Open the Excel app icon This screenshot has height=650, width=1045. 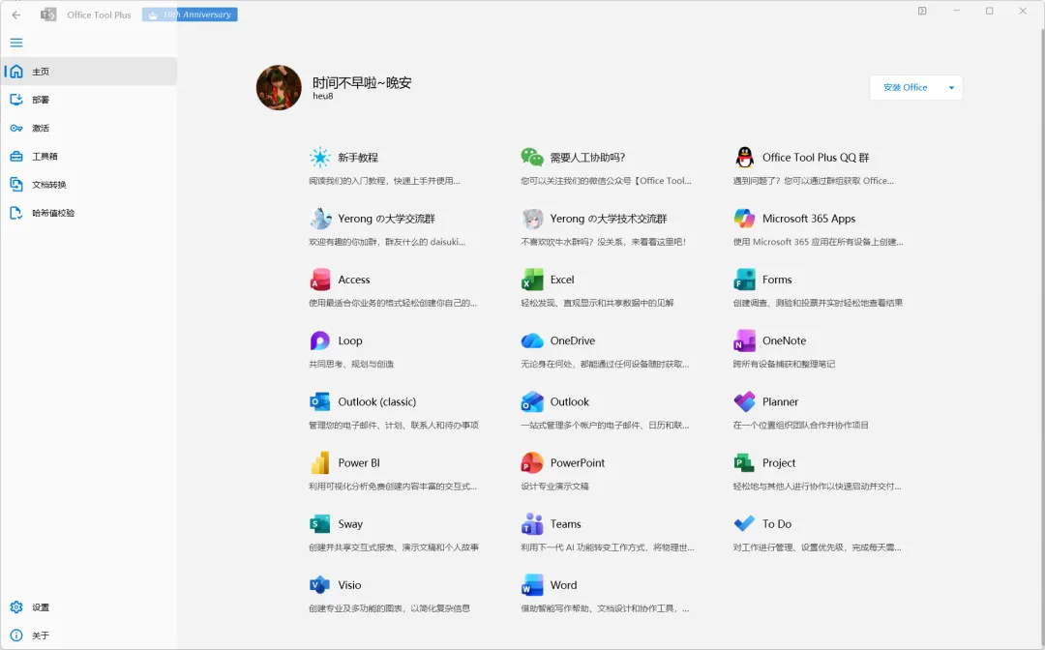(x=532, y=280)
